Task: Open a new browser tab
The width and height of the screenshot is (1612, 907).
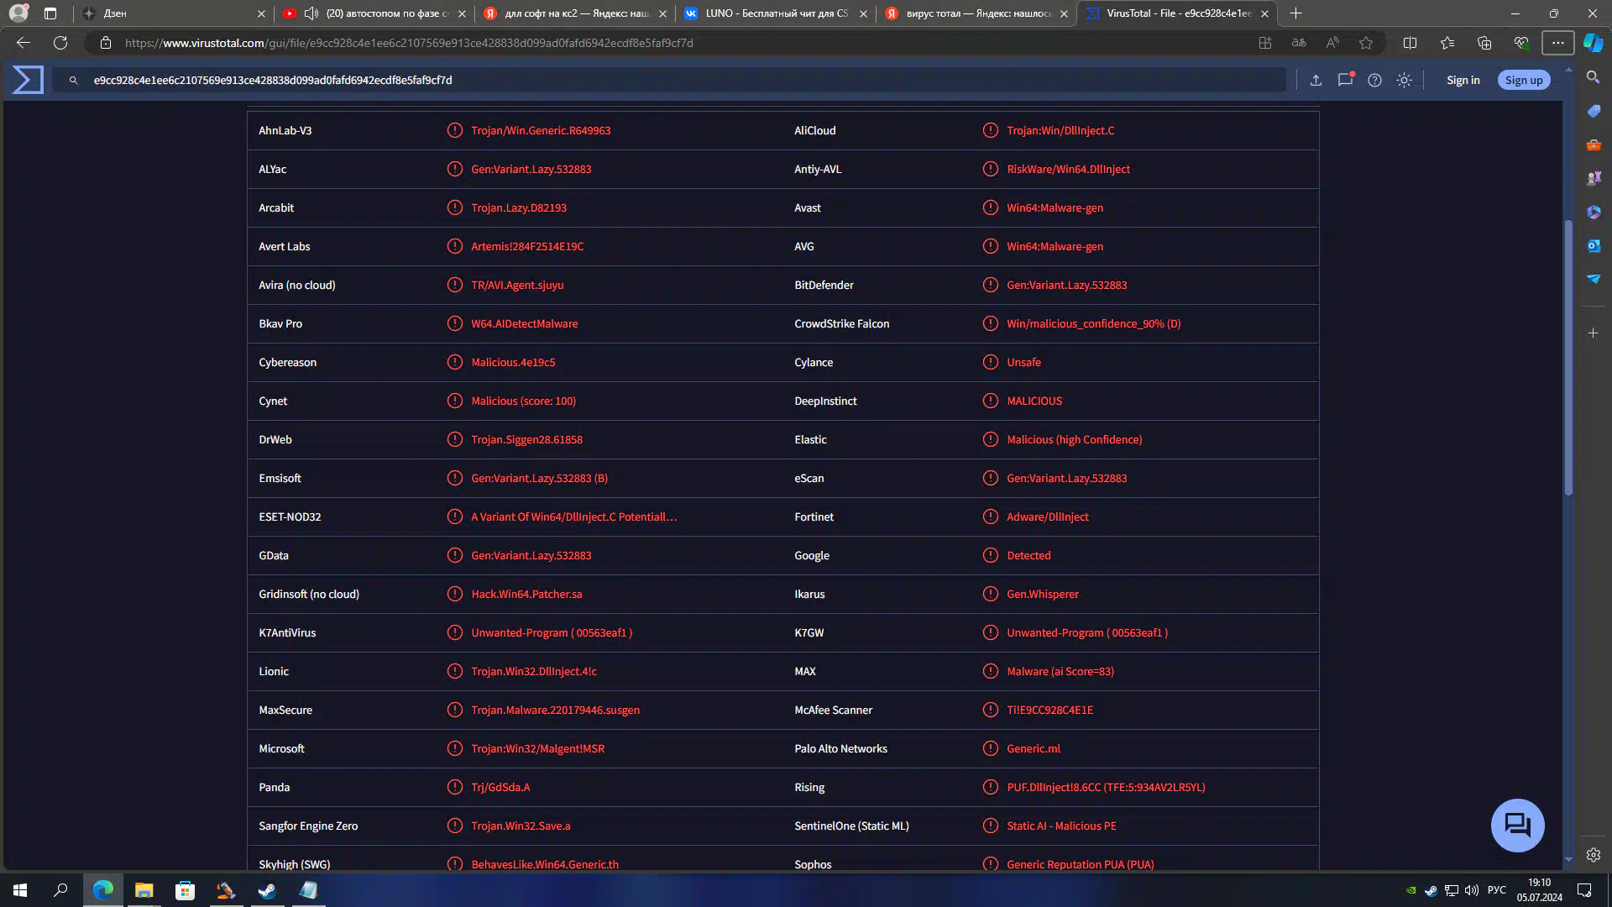Action: (x=1295, y=13)
